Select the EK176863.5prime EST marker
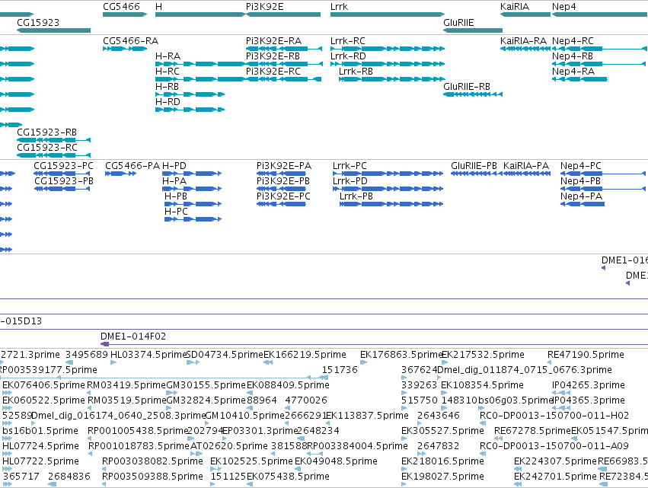 click(x=363, y=363)
